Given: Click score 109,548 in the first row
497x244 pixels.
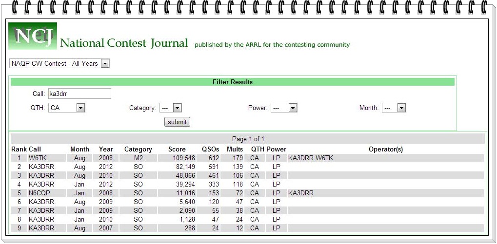Looking at the screenshot, I should (x=184, y=158).
